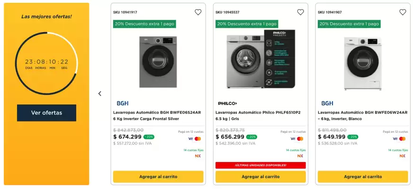The image size is (413, 189).
Task: Add Philco Gris washer to cart
Action: [260, 177]
